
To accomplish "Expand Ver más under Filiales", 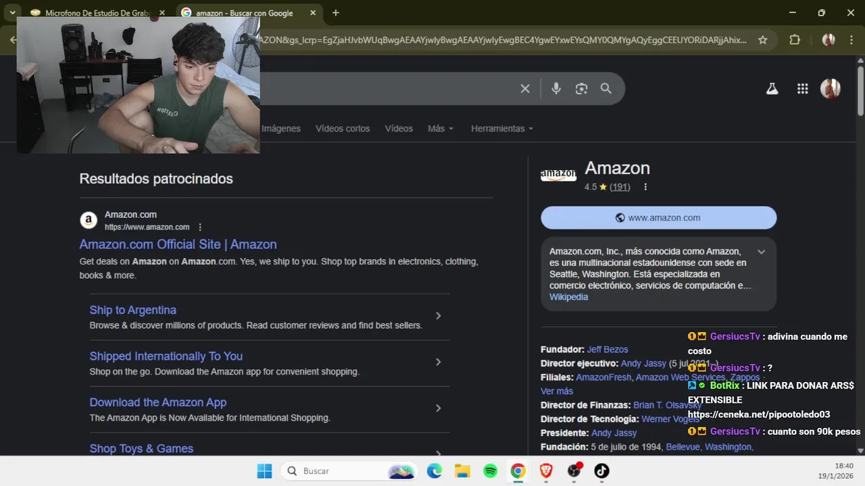I will (x=557, y=391).
